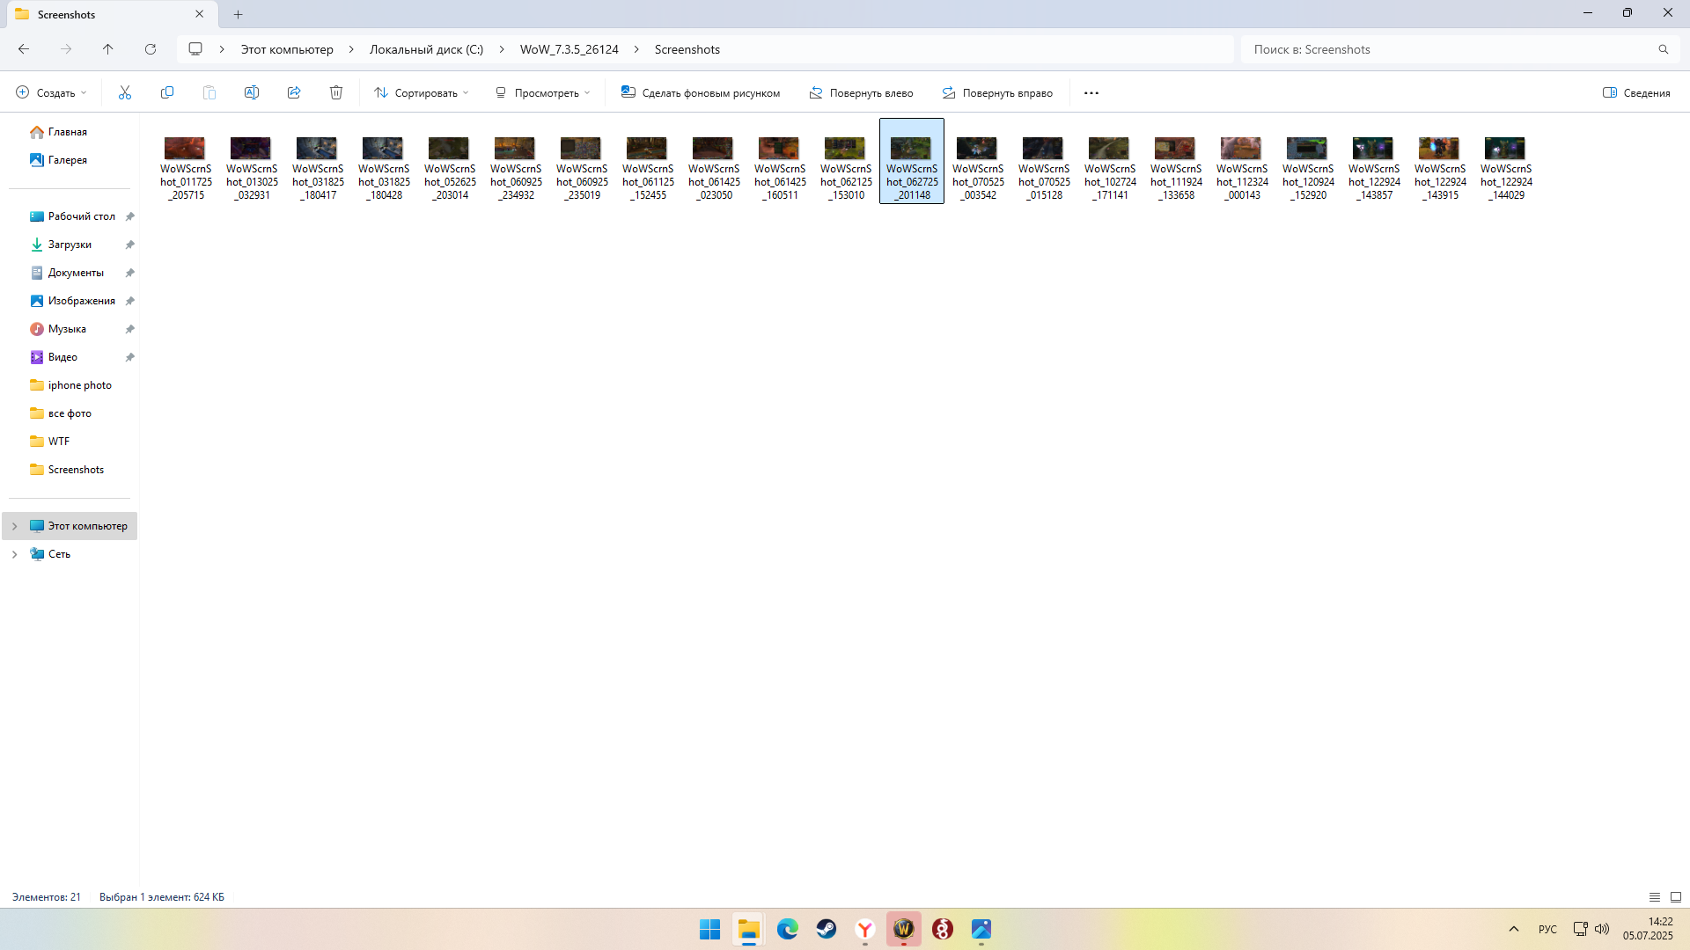Viewport: 1690px width, 950px height.
Task: Refresh the current folder
Action: (151, 49)
